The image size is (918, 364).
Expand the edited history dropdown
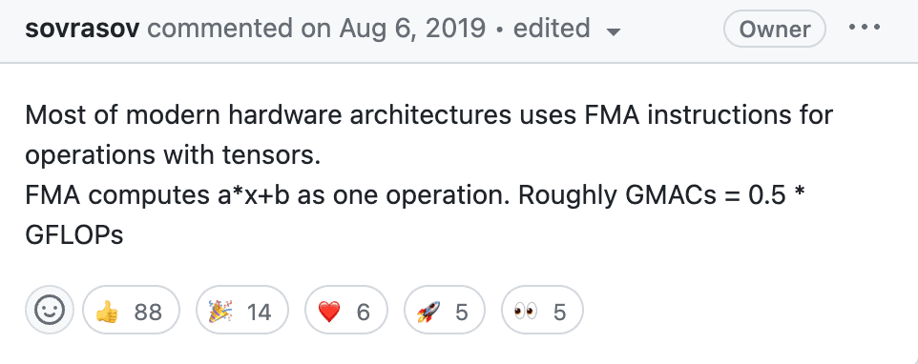[567, 29]
